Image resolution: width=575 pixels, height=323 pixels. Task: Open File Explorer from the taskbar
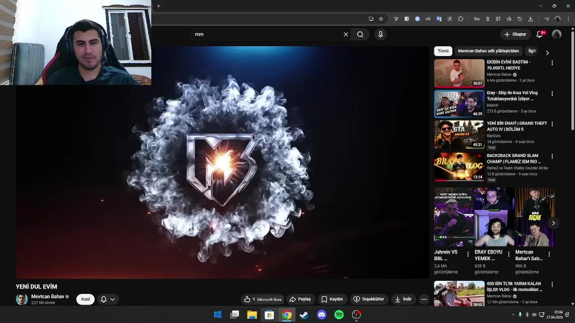coord(252,314)
